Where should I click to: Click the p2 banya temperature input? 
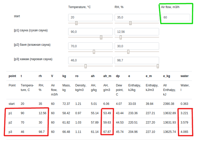pos(90,46)
